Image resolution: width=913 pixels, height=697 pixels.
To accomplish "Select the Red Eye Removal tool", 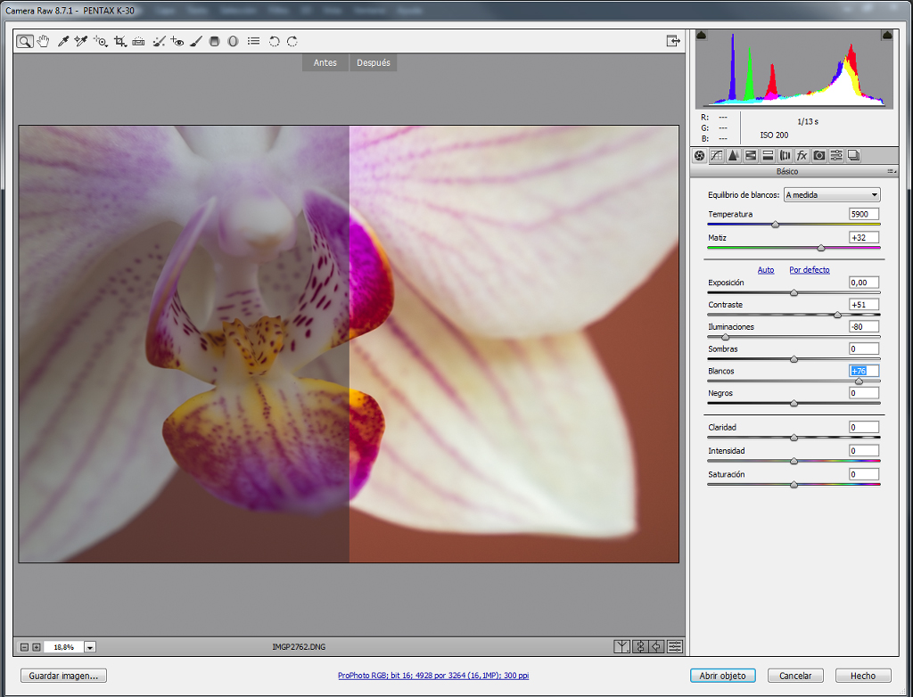I will [177, 41].
